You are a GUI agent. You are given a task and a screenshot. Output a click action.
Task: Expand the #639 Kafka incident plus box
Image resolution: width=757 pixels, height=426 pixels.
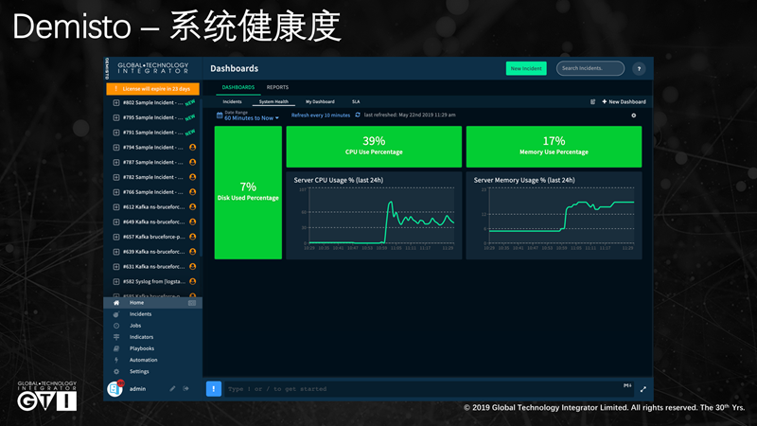116,252
